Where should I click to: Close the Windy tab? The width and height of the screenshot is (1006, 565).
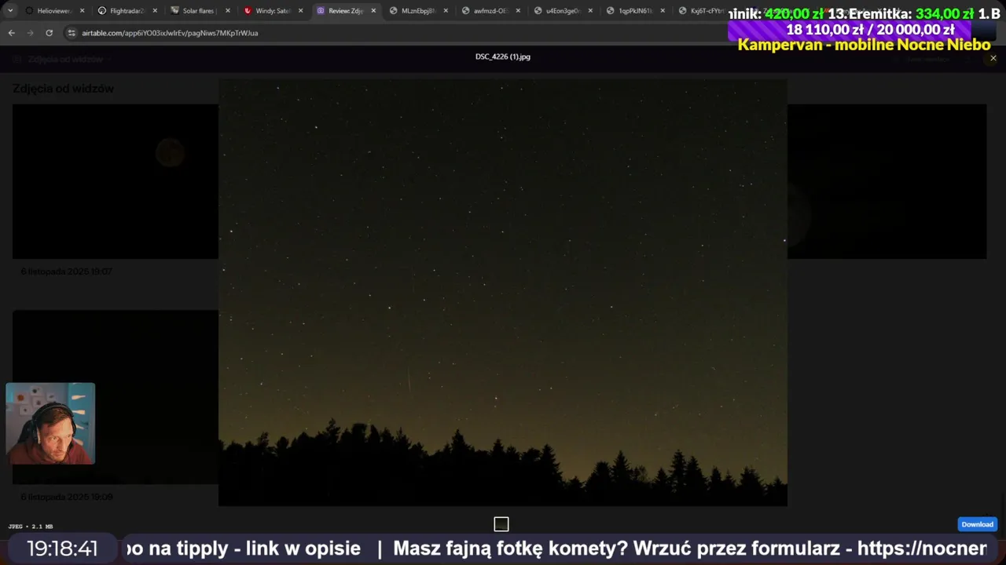click(300, 11)
